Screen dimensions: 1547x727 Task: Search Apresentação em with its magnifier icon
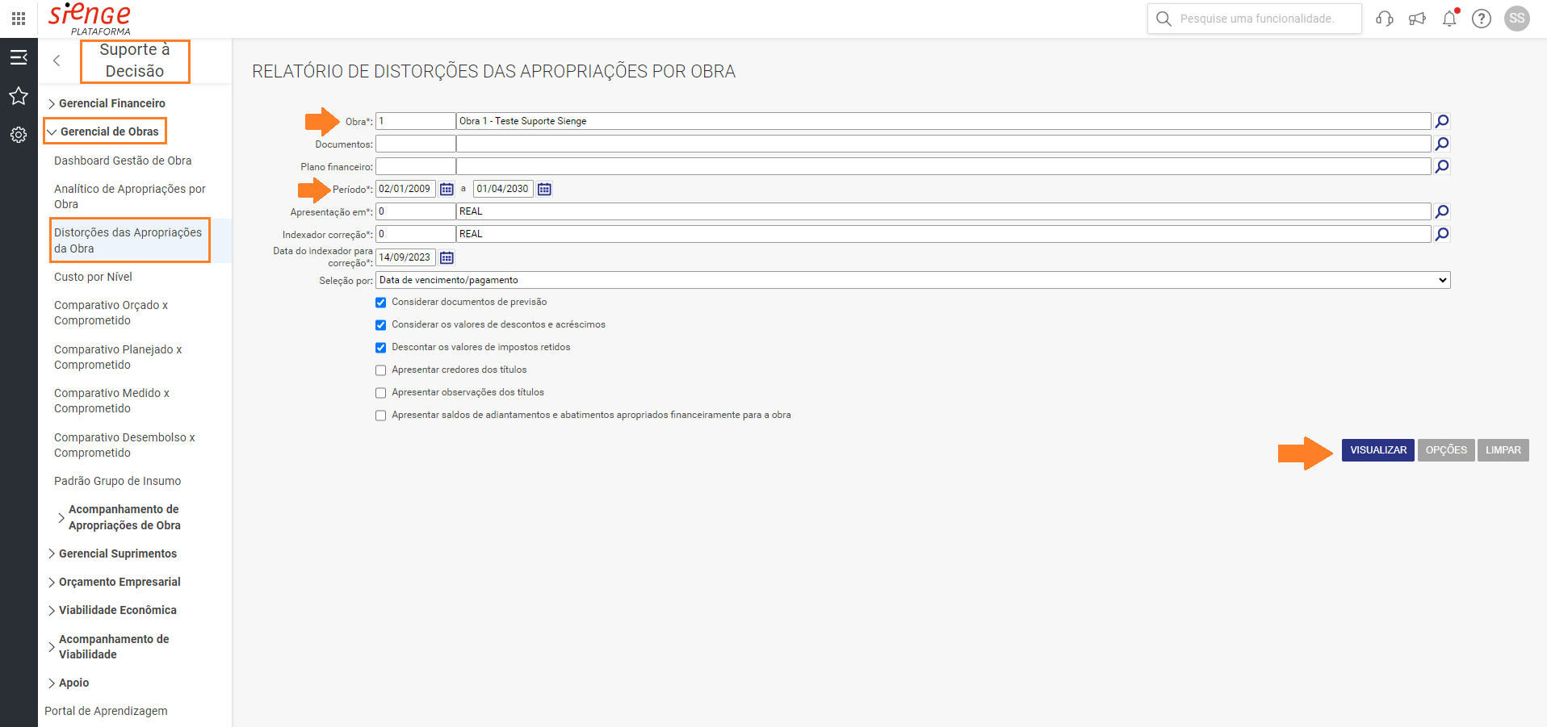point(1442,211)
